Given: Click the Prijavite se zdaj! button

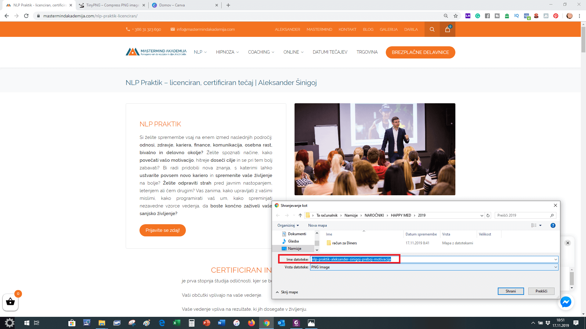Looking at the screenshot, I should 162,230.
